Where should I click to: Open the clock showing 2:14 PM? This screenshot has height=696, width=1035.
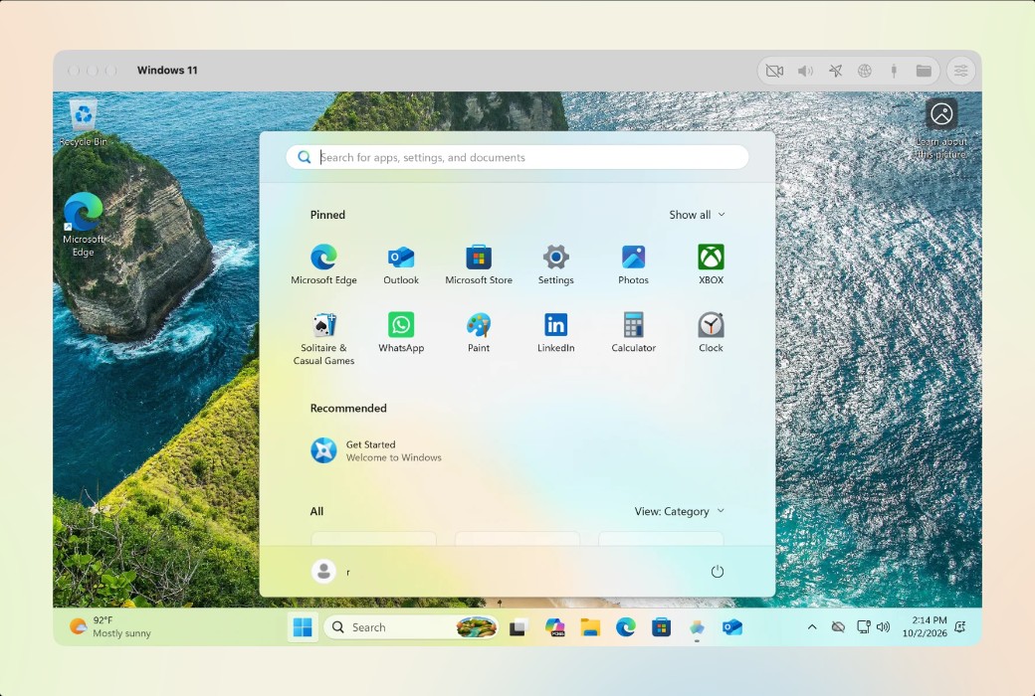(925, 626)
